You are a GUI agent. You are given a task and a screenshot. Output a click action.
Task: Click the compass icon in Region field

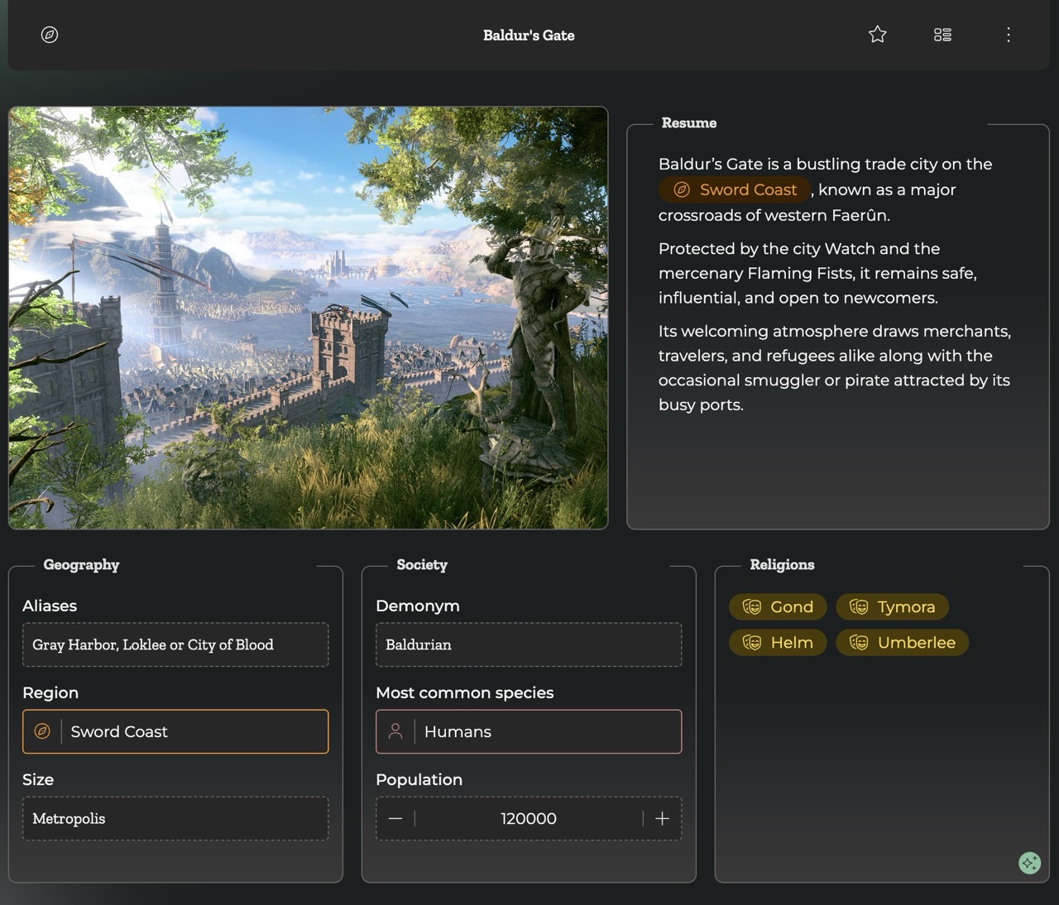tap(42, 731)
